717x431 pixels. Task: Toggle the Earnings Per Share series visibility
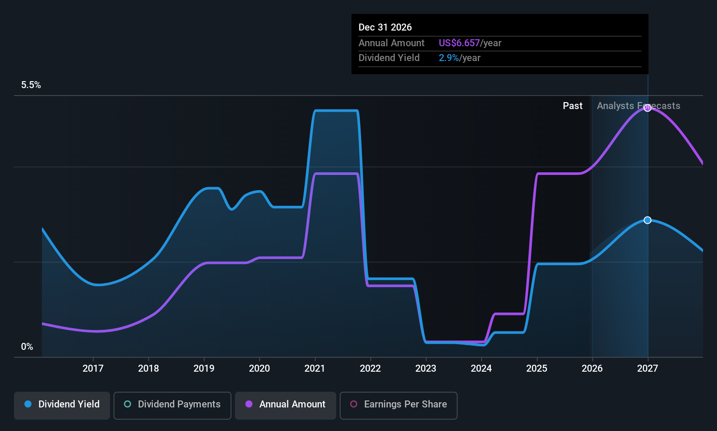[398, 405]
